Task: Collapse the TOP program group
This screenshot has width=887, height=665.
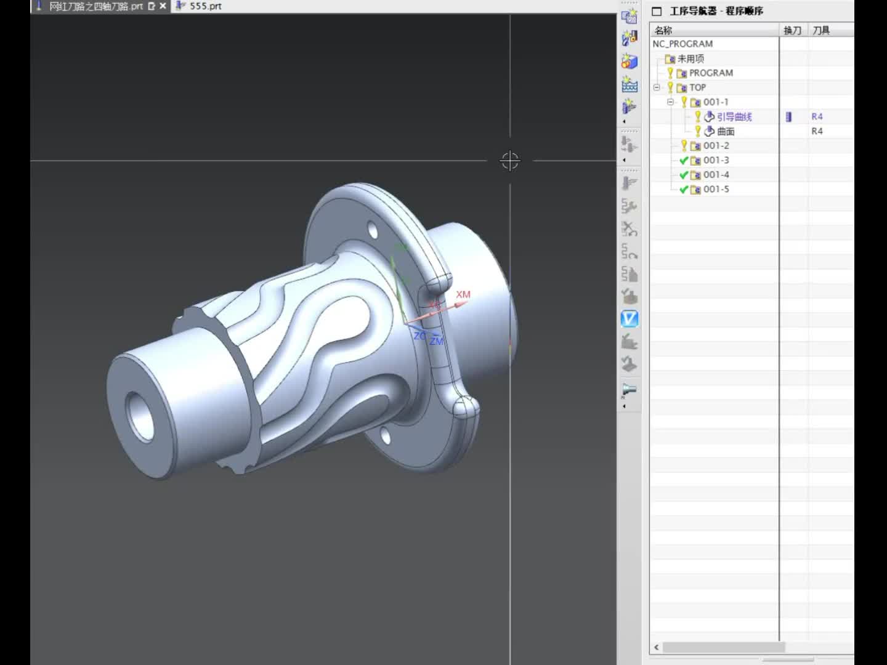Action: click(x=657, y=87)
